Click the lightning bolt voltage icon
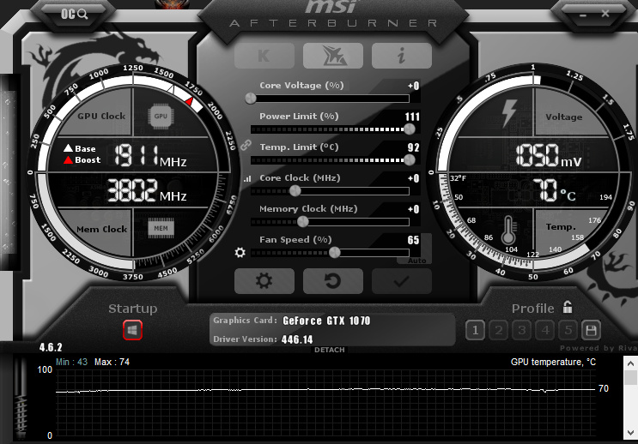 [x=509, y=113]
